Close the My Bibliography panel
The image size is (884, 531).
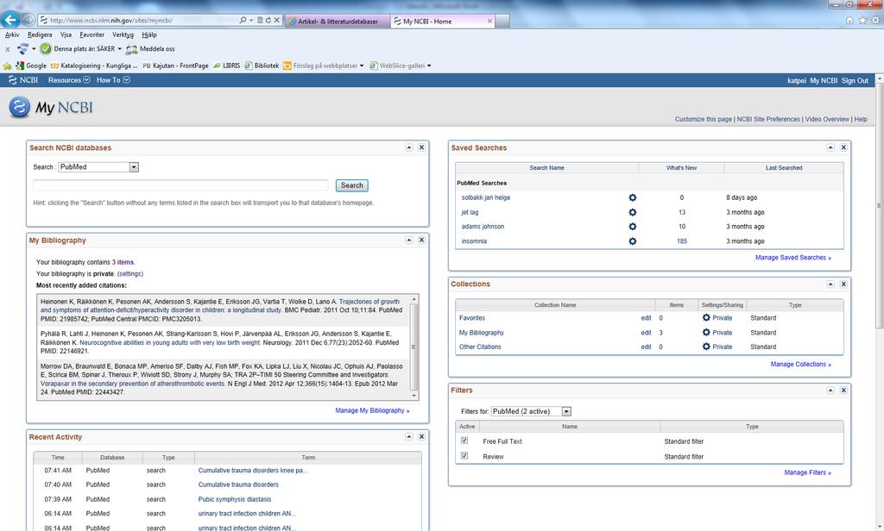(421, 240)
